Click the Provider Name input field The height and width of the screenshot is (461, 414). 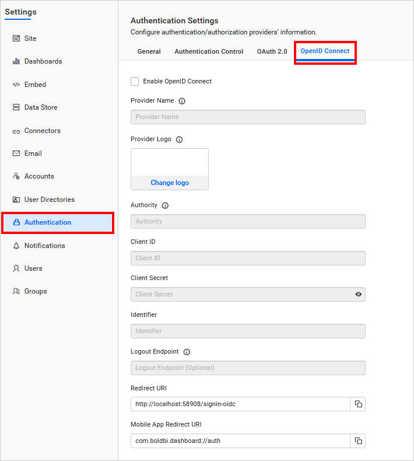[248, 117]
